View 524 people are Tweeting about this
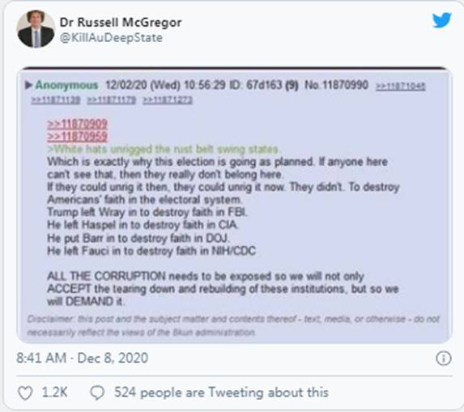The image size is (464, 412). click(x=221, y=393)
